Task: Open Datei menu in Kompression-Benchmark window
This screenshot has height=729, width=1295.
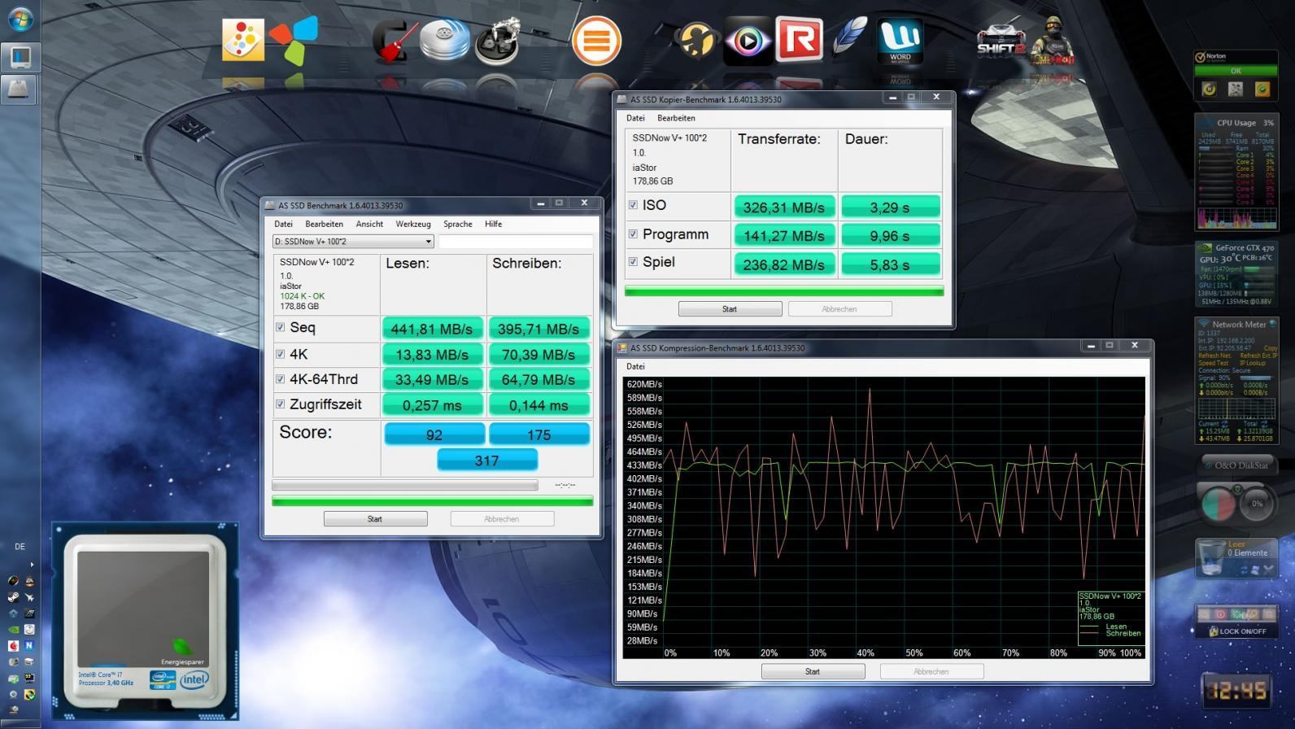Action: (x=635, y=366)
